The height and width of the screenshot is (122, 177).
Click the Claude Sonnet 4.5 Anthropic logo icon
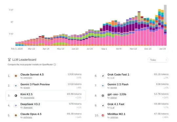click(x=16, y=76)
